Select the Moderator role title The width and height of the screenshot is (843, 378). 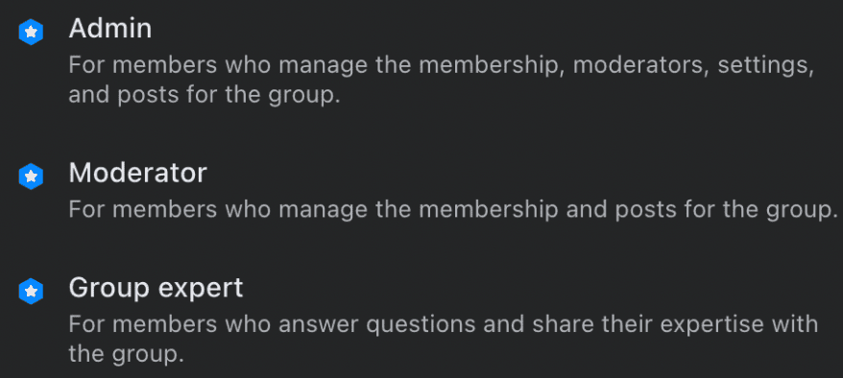coord(137,173)
